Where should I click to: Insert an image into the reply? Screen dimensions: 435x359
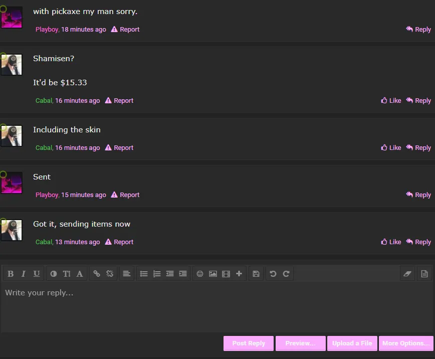pyautogui.click(x=213, y=274)
